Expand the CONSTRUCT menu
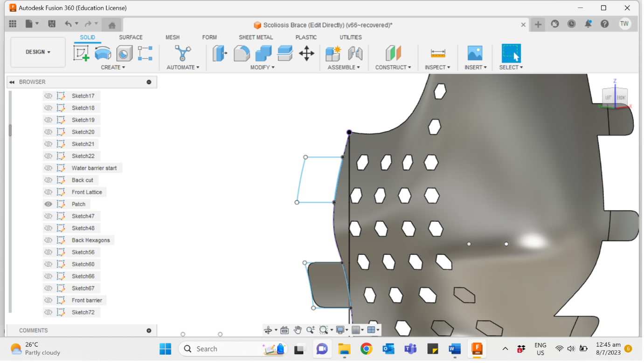644x363 pixels. [x=393, y=68]
